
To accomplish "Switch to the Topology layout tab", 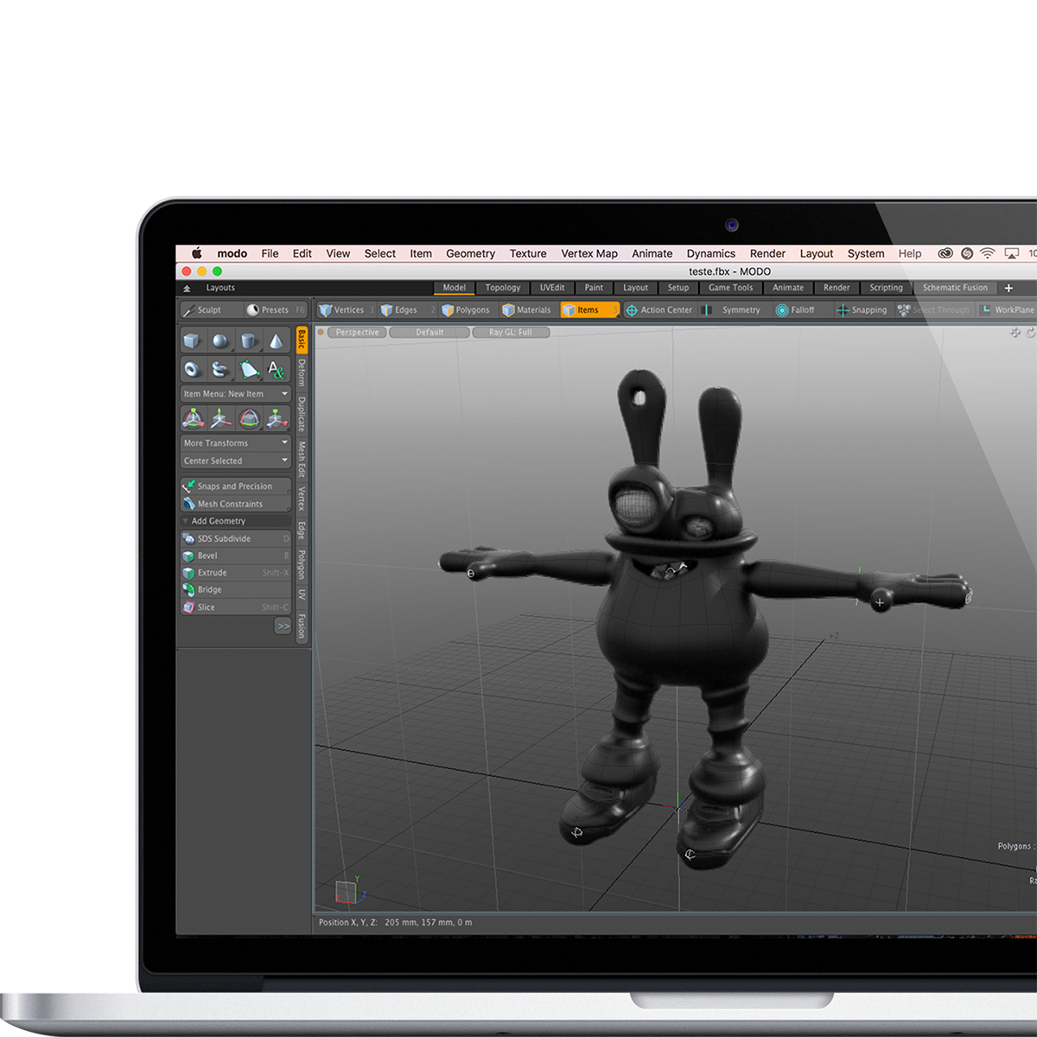I will click(x=503, y=288).
